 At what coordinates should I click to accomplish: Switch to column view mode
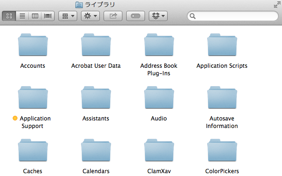[x=35, y=16]
